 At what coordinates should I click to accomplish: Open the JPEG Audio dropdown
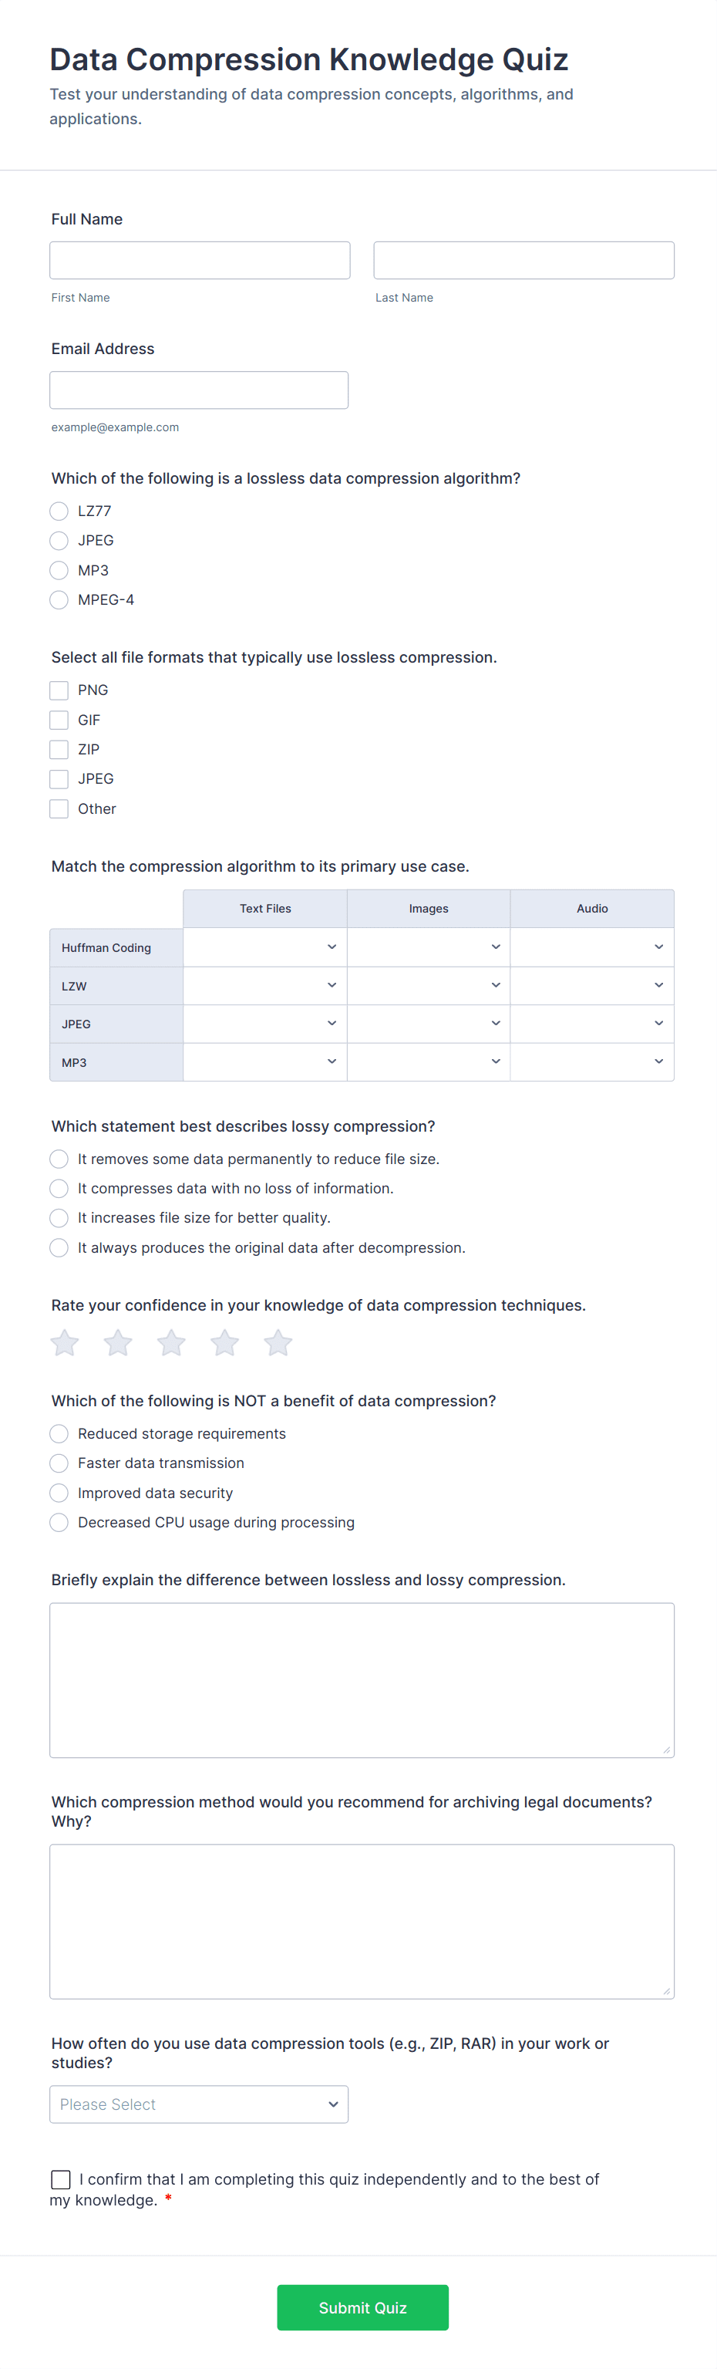pos(591,1023)
